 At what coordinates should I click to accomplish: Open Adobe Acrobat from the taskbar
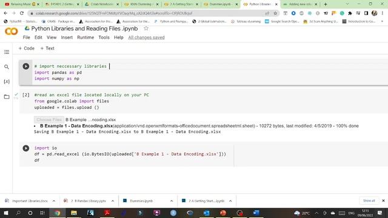point(107,213)
